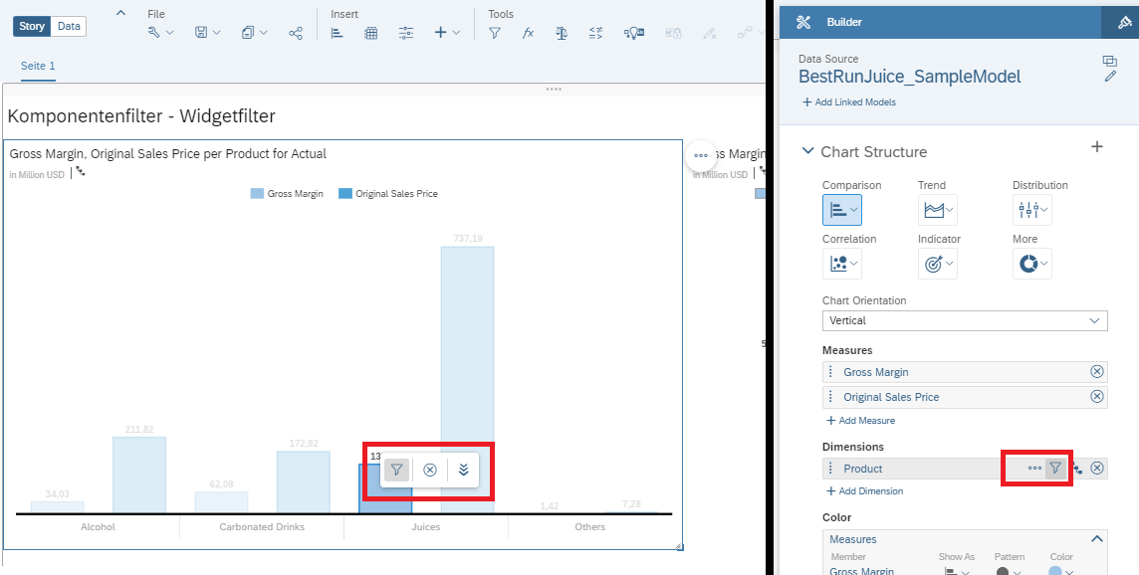Image resolution: width=1139 pixels, height=575 pixels.
Task: Insert a table from the toolbar
Action: (371, 33)
